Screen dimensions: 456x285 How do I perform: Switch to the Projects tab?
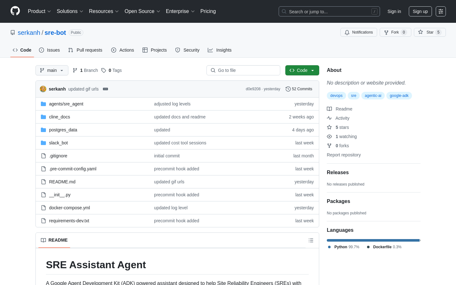pyautogui.click(x=155, y=50)
